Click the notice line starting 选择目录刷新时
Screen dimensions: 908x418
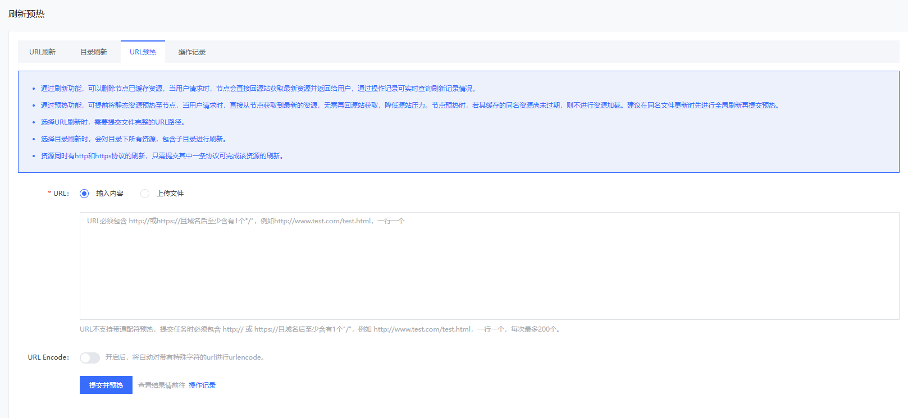point(134,139)
